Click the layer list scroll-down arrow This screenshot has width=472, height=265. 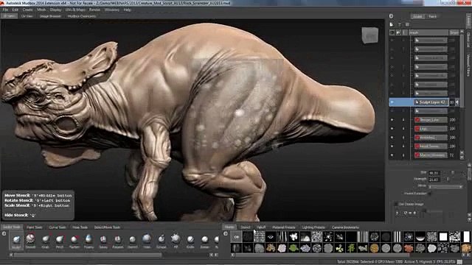pyautogui.click(x=462, y=157)
